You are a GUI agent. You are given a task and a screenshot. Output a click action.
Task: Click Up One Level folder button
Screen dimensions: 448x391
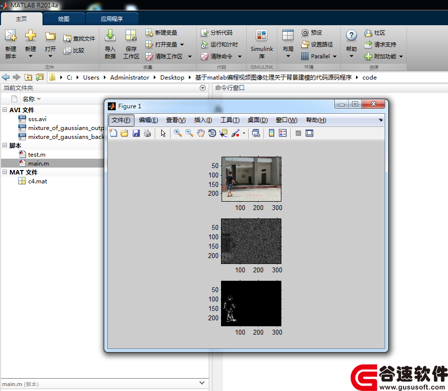(x=28, y=77)
